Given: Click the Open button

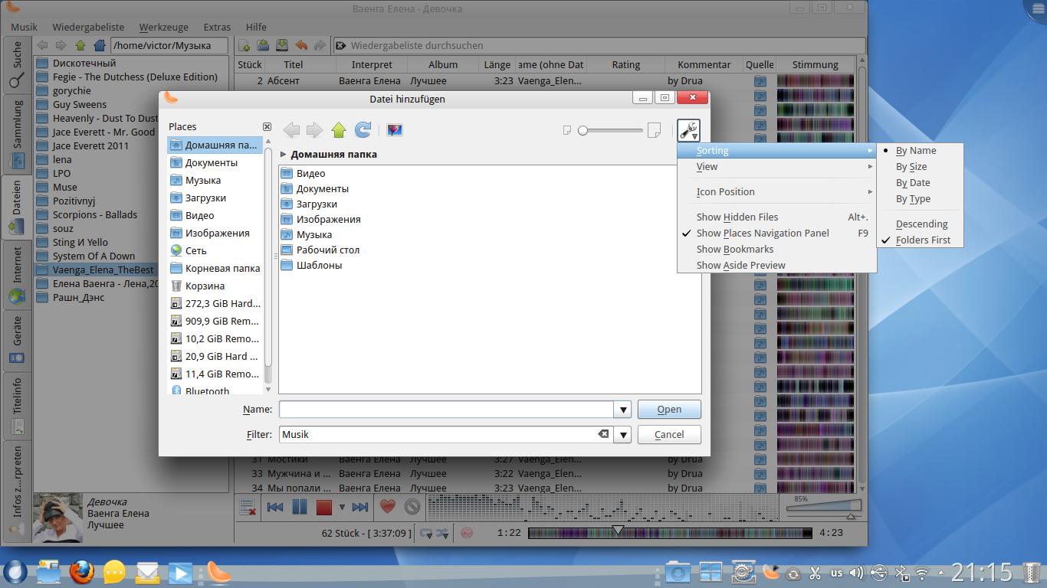Looking at the screenshot, I should point(668,410).
